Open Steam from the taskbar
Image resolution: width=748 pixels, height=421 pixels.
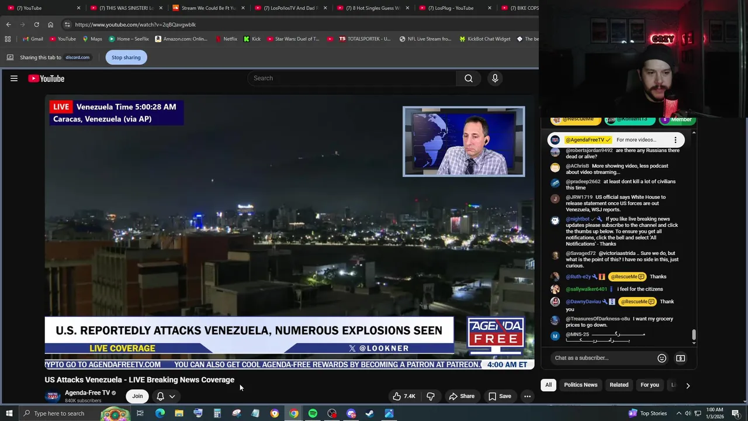coord(370,413)
